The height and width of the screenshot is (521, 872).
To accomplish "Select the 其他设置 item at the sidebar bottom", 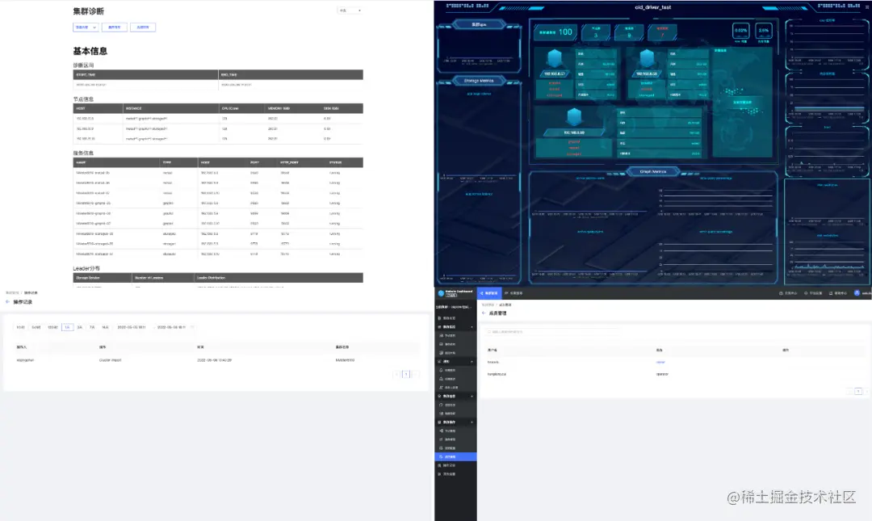I will (x=454, y=474).
